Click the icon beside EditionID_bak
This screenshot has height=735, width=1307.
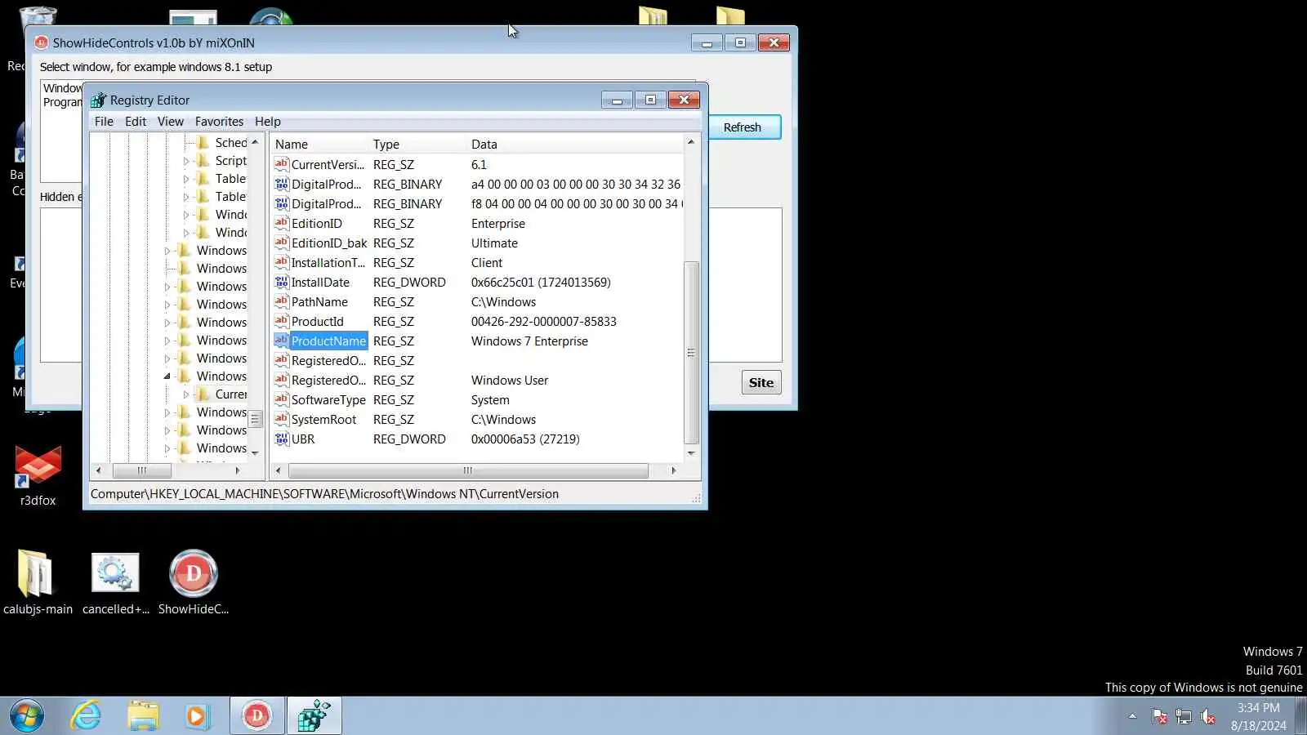[282, 243]
